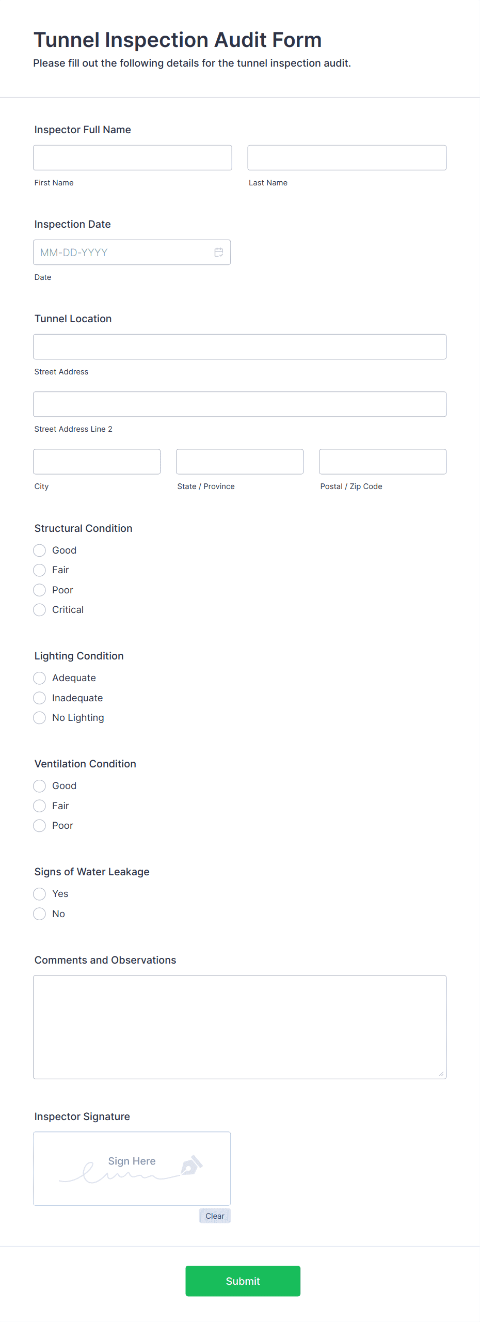Focus Street Address Line 2 field
The width and height of the screenshot is (480, 1322).
coord(240,404)
